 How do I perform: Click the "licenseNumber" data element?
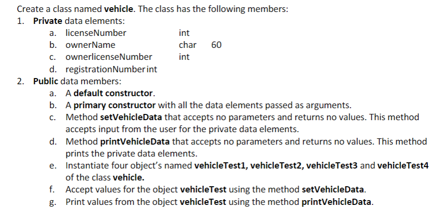pos(96,33)
